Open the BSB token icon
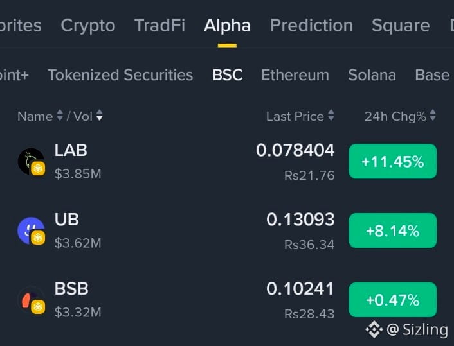The width and height of the screenshot is (454, 346). click(x=32, y=300)
